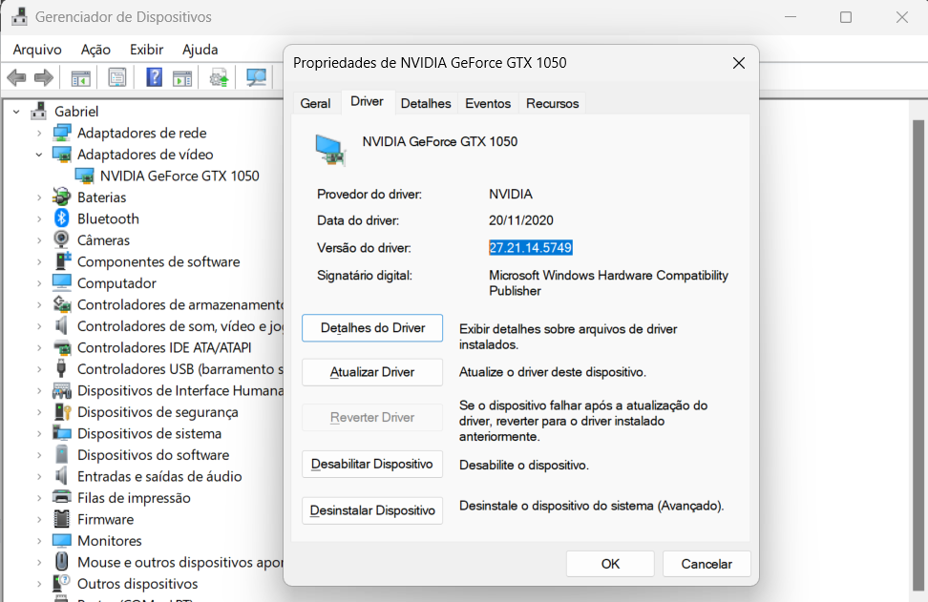Screen dimensions: 928x602
Task: Click the Atualizar Driver button
Action: coord(372,373)
